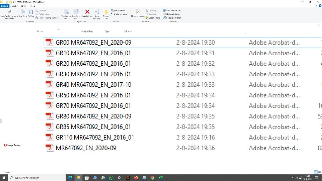Show hidden system tray icons
The height and width of the screenshot is (181, 322).
click(x=292, y=178)
